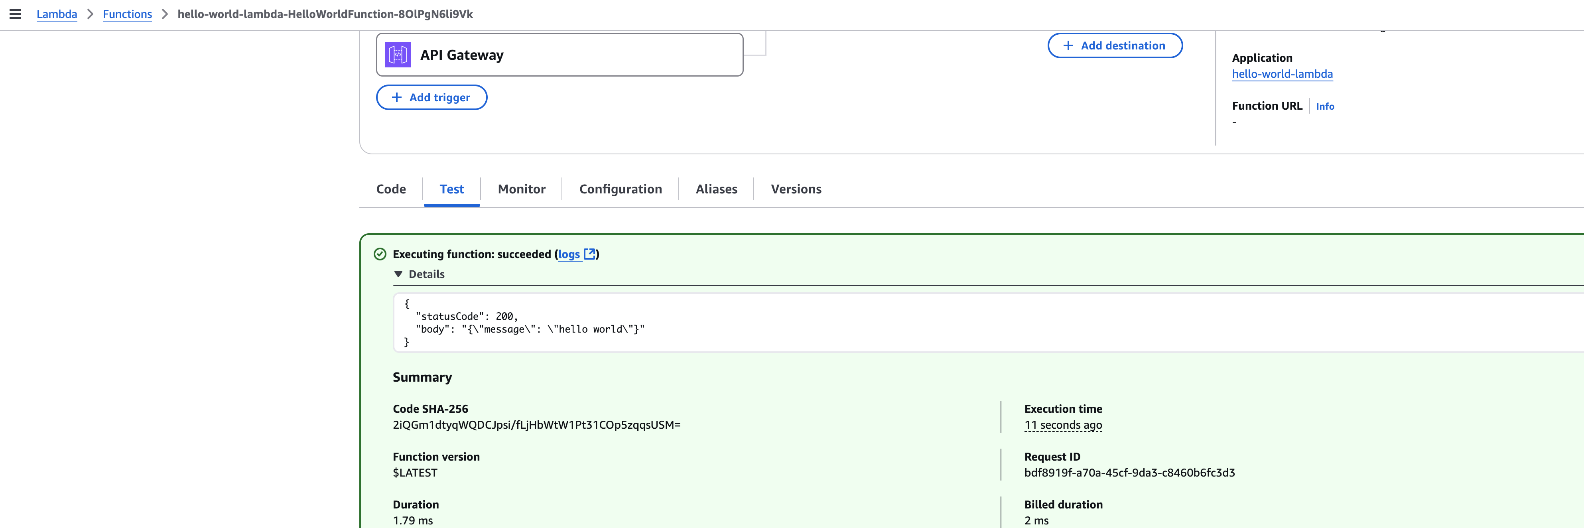The width and height of the screenshot is (1584, 528).
Task: Open the Monitor tab
Action: tap(522, 189)
